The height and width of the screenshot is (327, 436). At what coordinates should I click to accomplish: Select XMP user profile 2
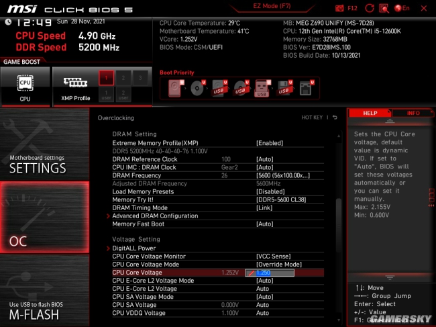(123, 95)
